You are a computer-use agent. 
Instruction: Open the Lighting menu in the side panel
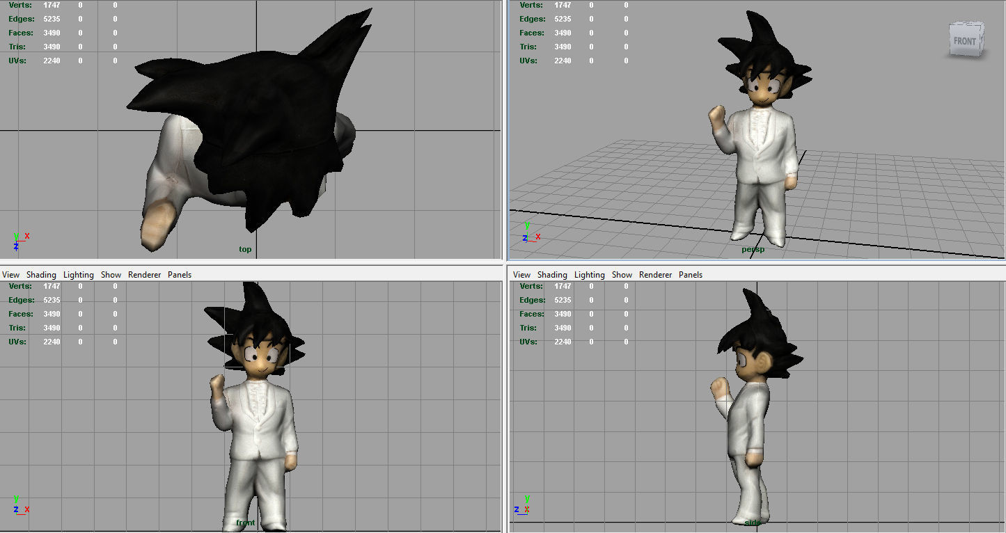click(x=590, y=275)
